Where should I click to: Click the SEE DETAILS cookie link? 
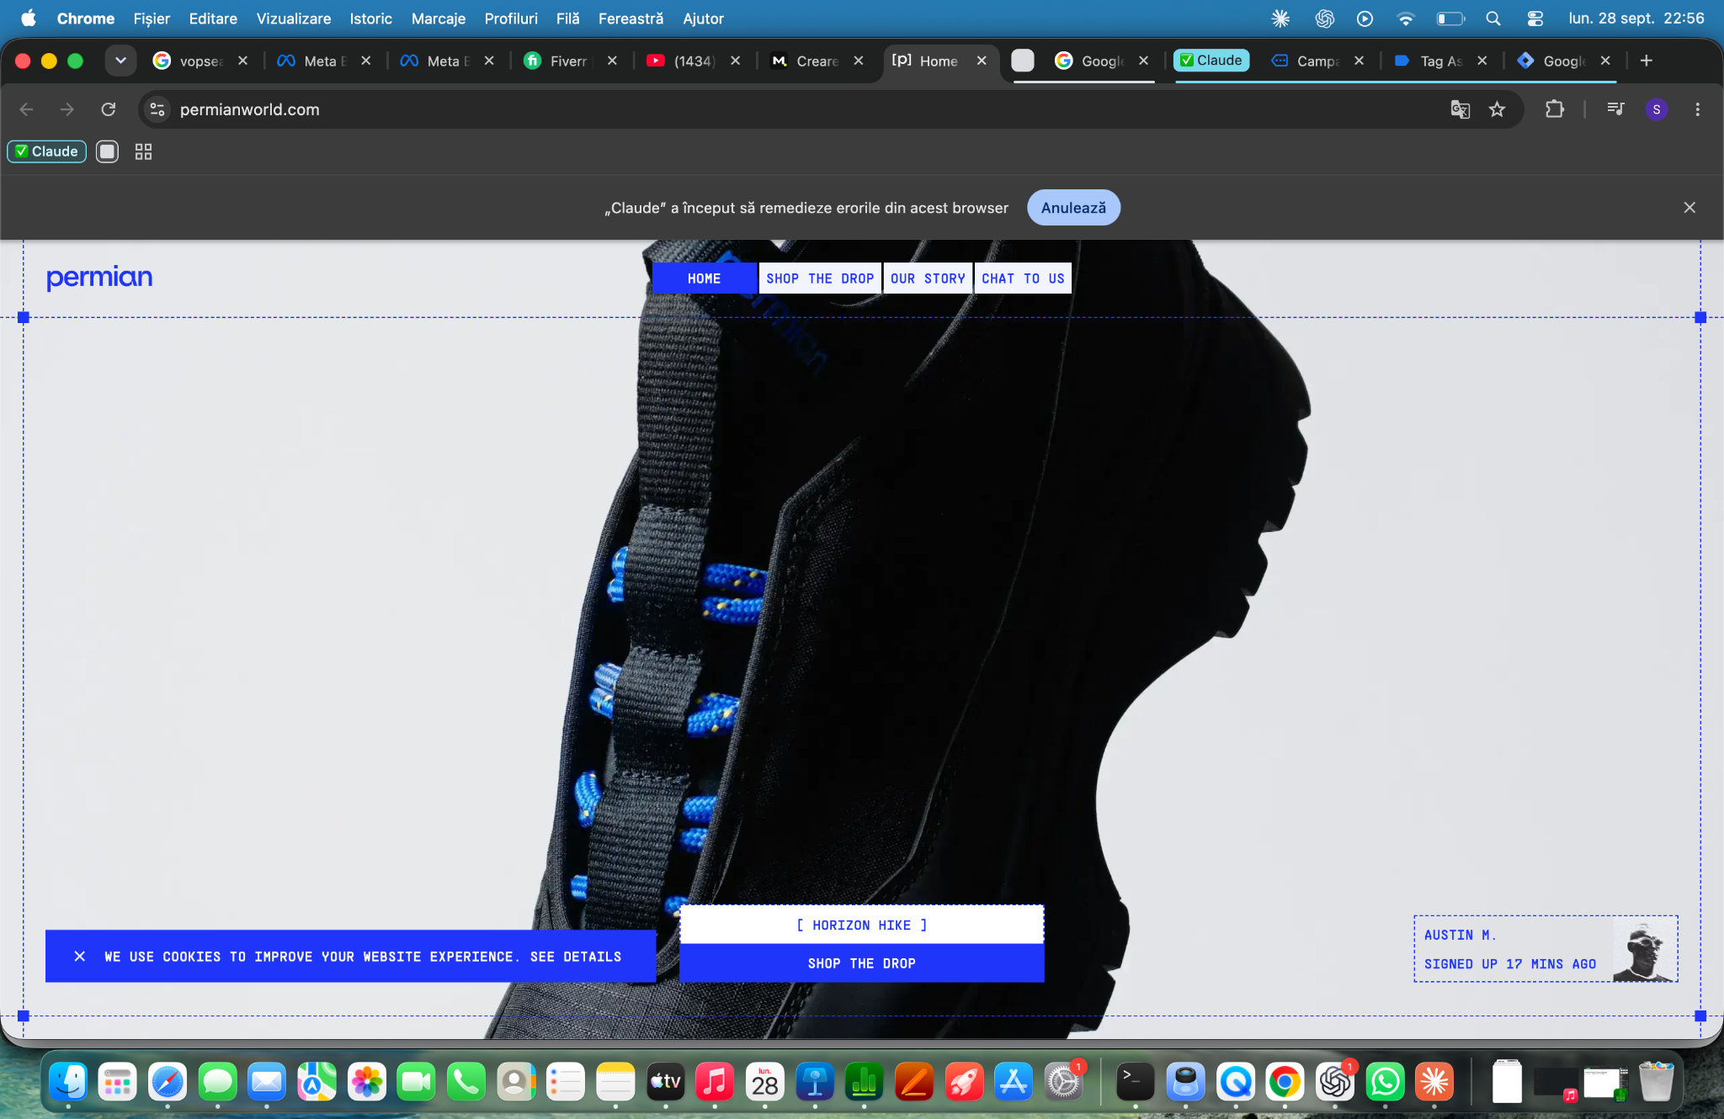(576, 957)
